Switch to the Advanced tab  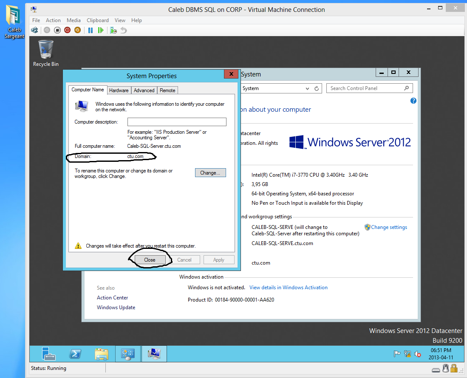point(144,90)
